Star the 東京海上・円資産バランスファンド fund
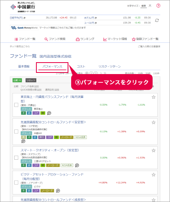 [153, 97]
